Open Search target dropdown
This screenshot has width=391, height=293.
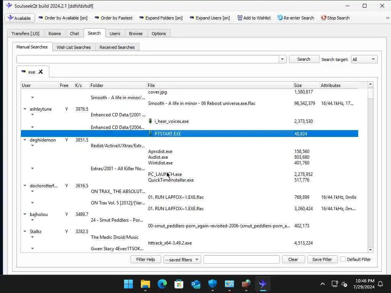coord(364,59)
